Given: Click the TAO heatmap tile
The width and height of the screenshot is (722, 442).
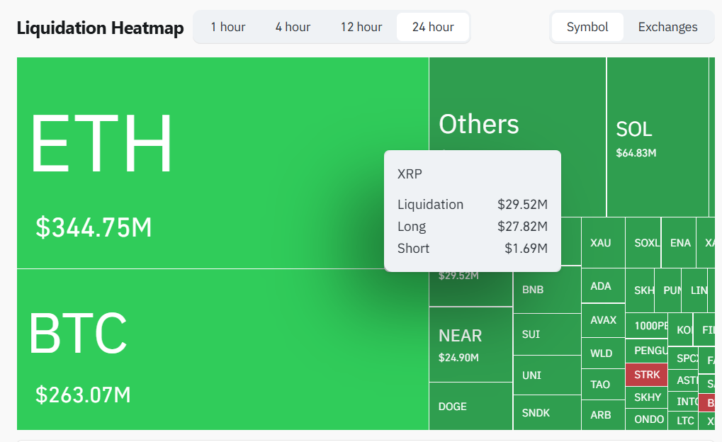Looking at the screenshot, I should pos(603,385).
